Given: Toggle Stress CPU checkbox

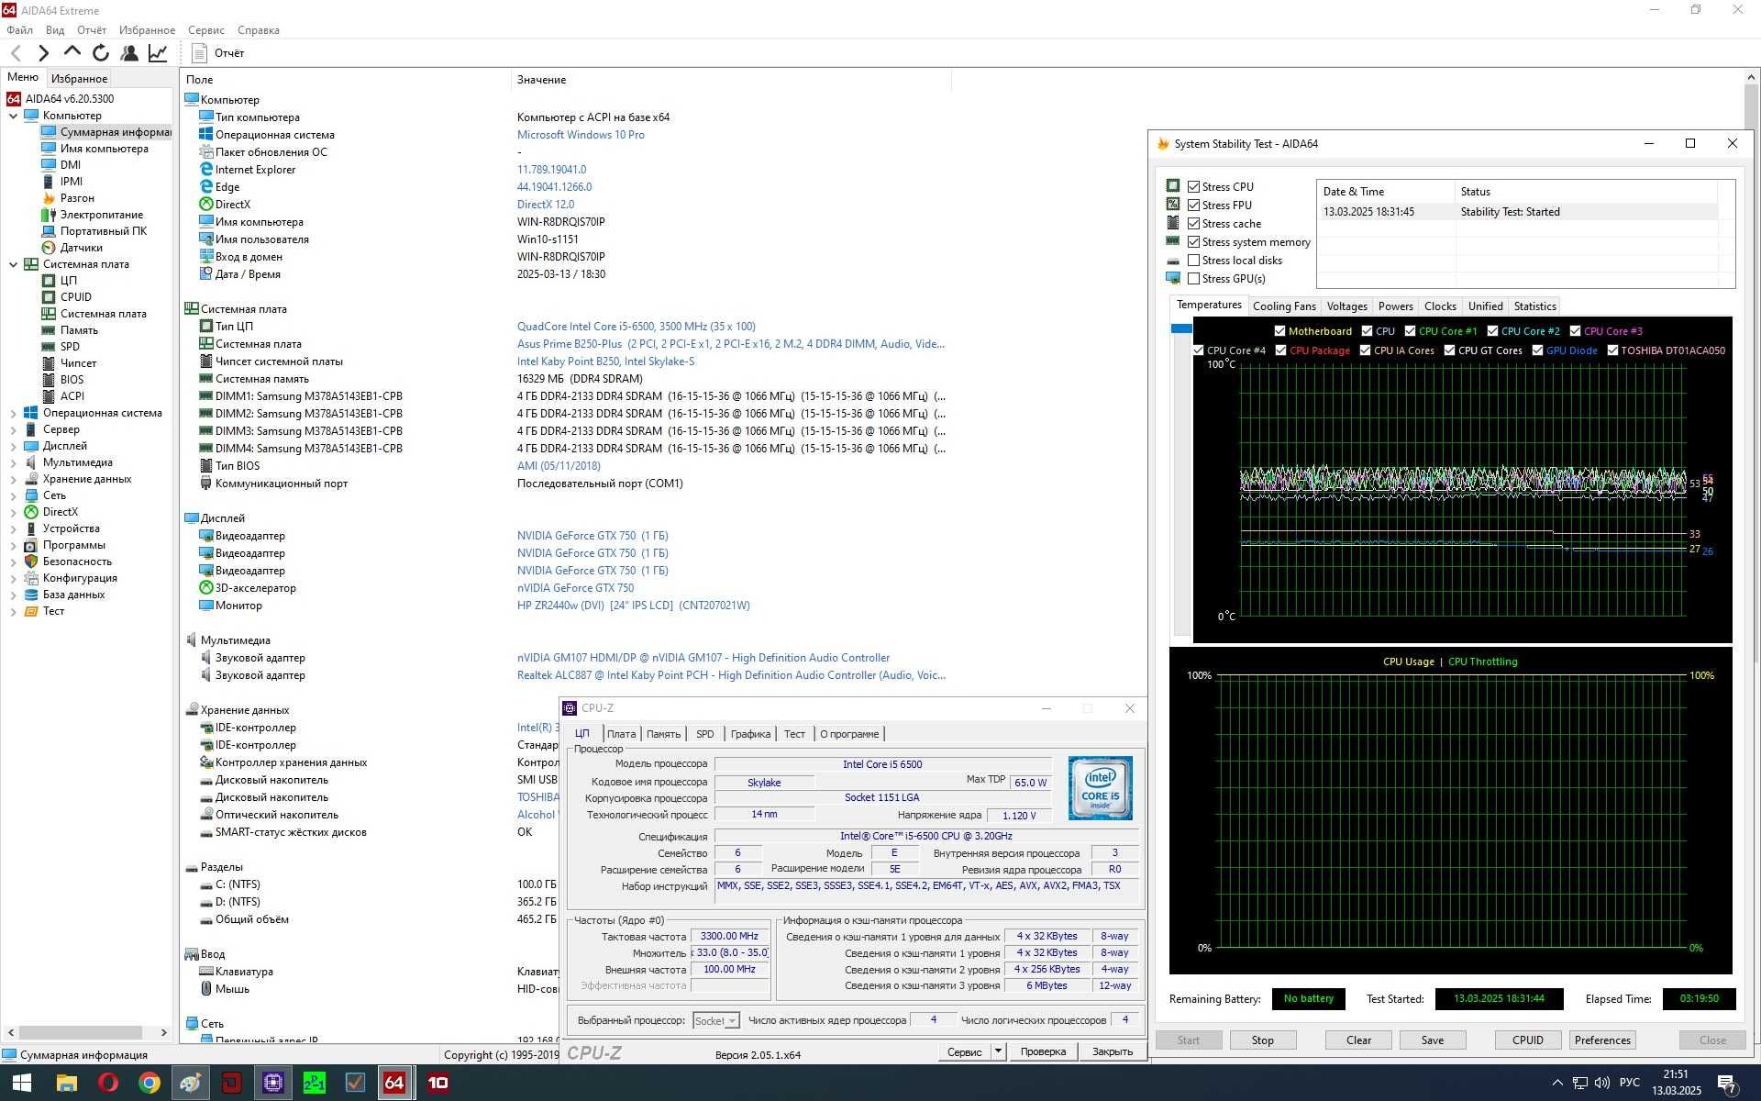Looking at the screenshot, I should 1193,186.
